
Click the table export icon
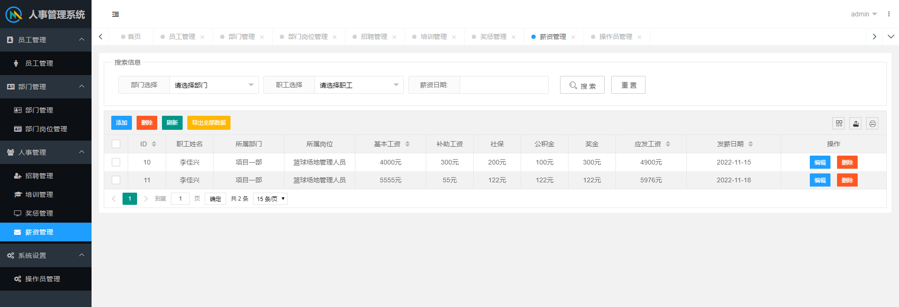pyautogui.click(x=855, y=124)
